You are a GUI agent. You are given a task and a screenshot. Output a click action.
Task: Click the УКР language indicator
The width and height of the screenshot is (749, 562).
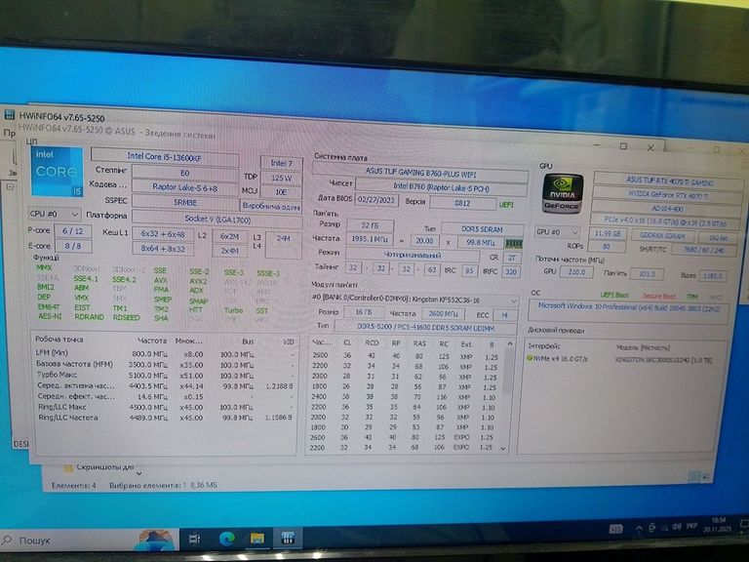click(x=691, y=526)
